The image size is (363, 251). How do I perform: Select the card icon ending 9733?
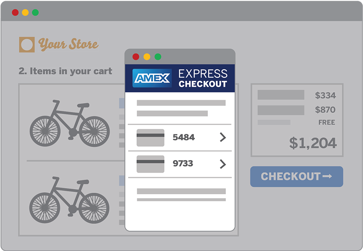pyautogui.click(x=150, y=164)
